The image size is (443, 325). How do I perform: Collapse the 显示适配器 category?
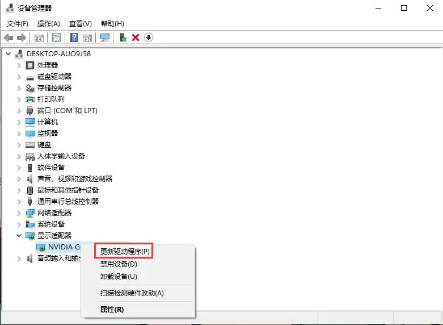click(x=19, y=236)
